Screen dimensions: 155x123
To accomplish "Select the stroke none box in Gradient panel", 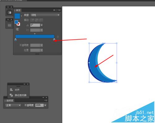I will tap(18, 24).
